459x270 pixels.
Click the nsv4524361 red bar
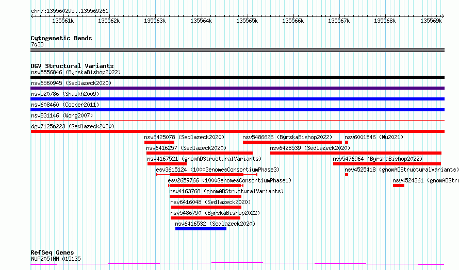coord(399,185)
